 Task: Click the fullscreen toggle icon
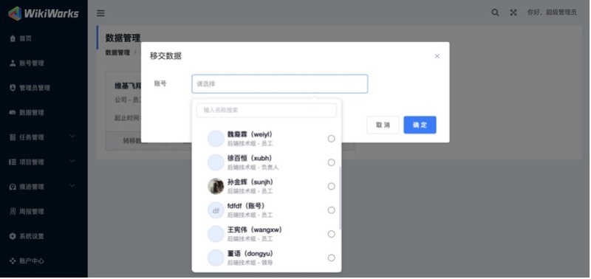tap(513, 13)
